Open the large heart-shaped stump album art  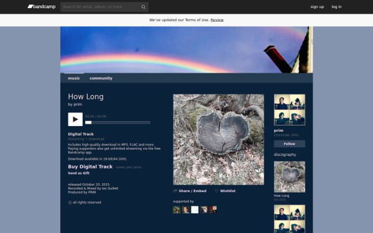click(x=218, y=140)
